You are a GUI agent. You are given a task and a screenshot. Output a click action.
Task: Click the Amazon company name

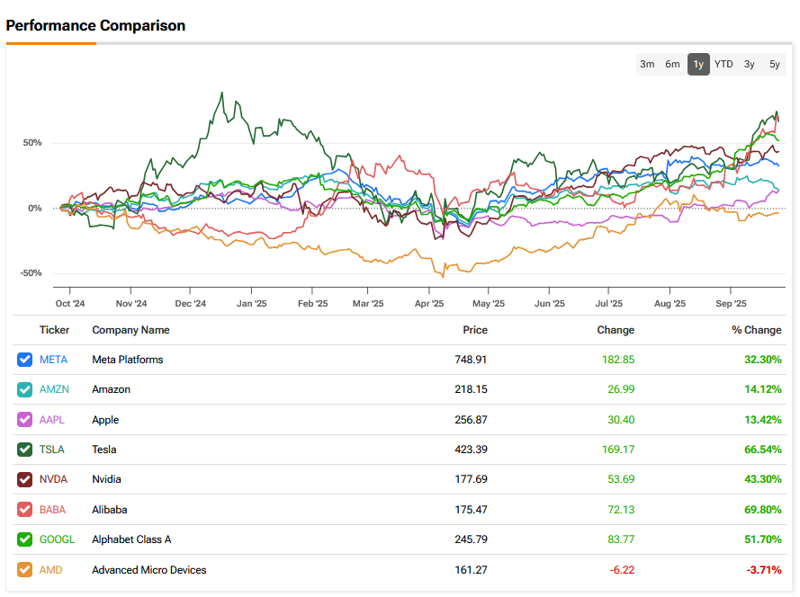coord(112,389)
